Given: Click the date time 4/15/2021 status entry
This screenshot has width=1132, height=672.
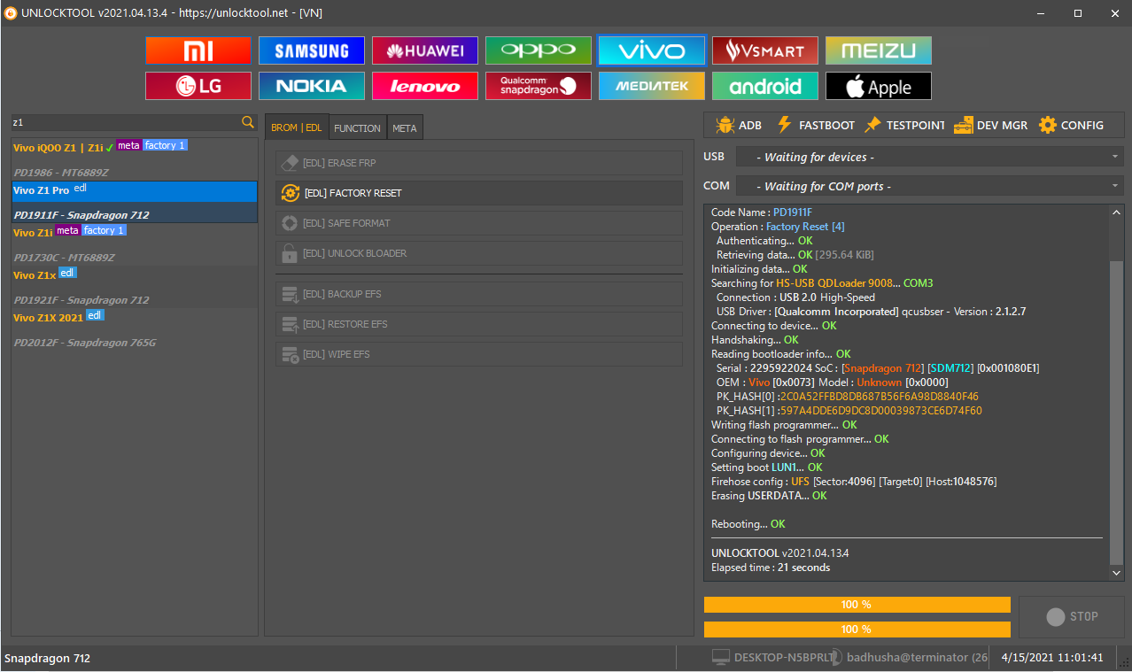Looking at the screenshot, I should click(1052, 658).
